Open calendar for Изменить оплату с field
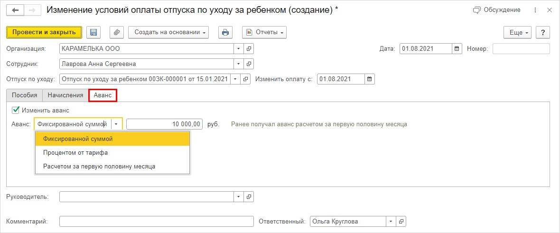 pos(370,79)
